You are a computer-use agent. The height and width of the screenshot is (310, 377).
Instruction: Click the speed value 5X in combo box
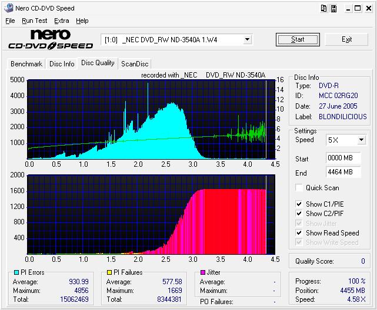333,140
